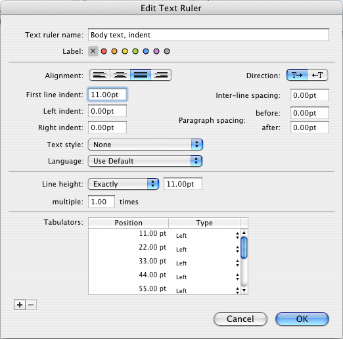Choose the green label color

(x=135, y=51)
